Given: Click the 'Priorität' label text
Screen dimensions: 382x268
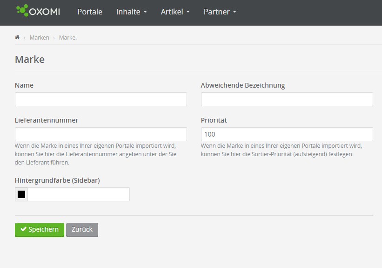Looking at the screenshot, I should point(214,120).
